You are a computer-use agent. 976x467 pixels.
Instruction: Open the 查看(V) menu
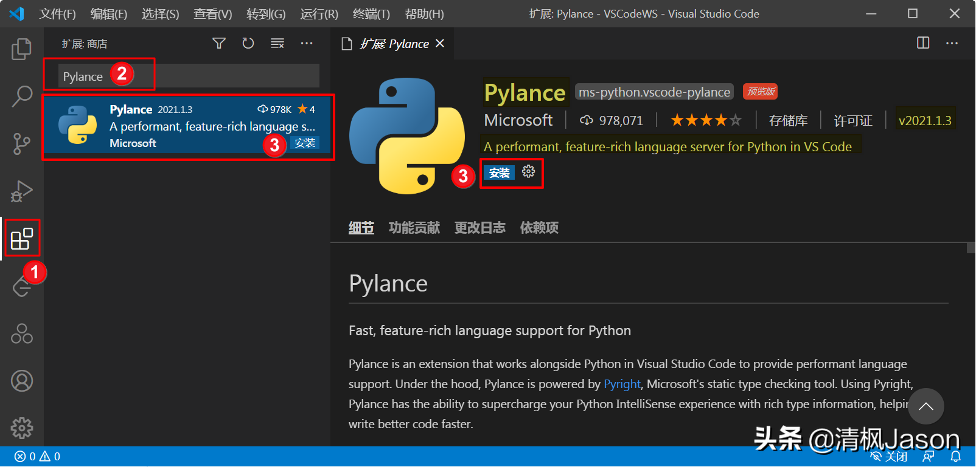(x=212, y=14)
